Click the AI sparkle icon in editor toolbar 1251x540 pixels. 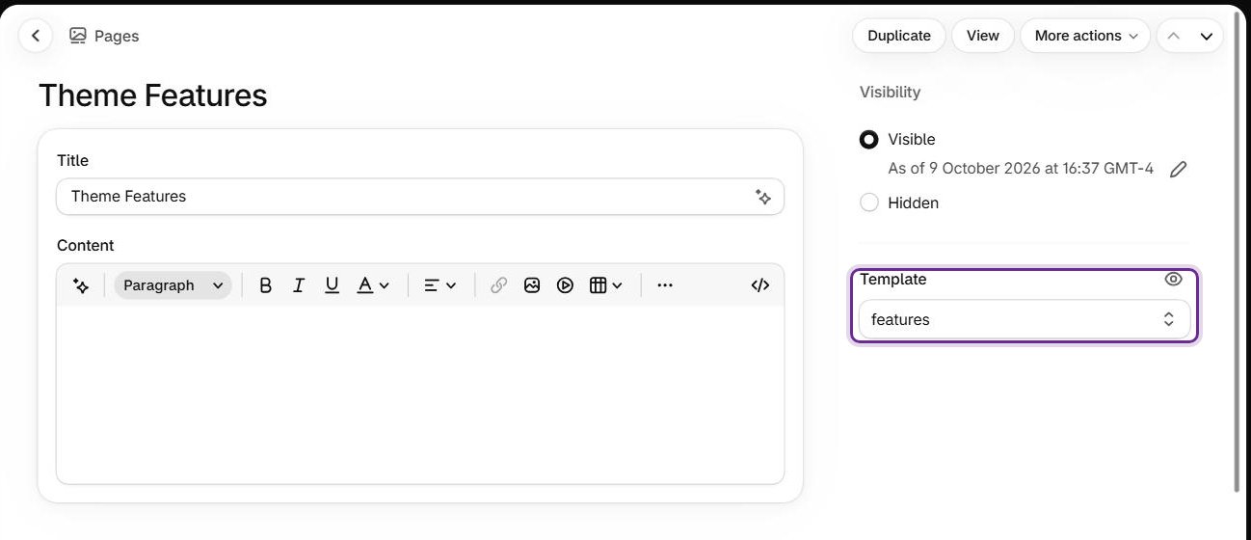pos(81,285)
